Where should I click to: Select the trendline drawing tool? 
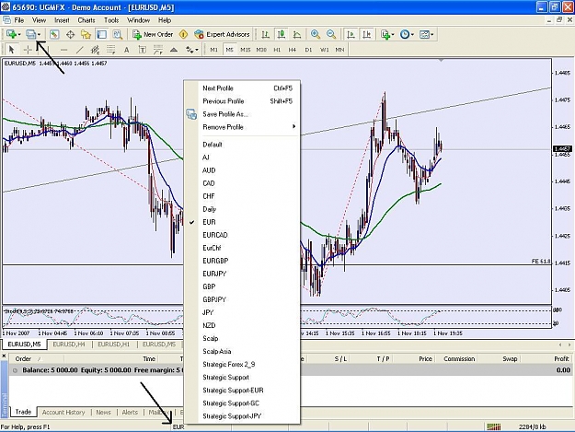(79, 50)
